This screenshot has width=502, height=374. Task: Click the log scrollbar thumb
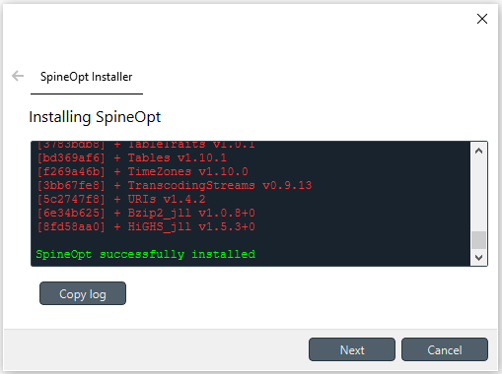tap(478, 240)
